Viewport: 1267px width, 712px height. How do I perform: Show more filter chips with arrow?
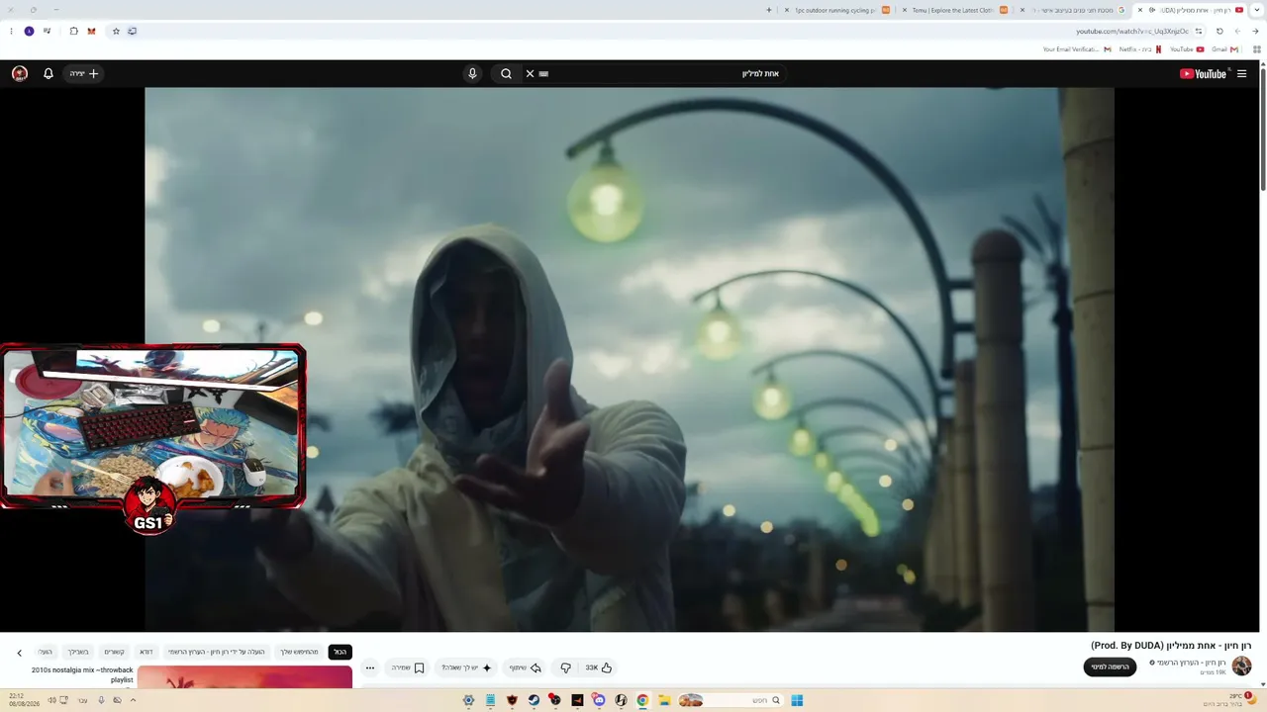(19, 653)
